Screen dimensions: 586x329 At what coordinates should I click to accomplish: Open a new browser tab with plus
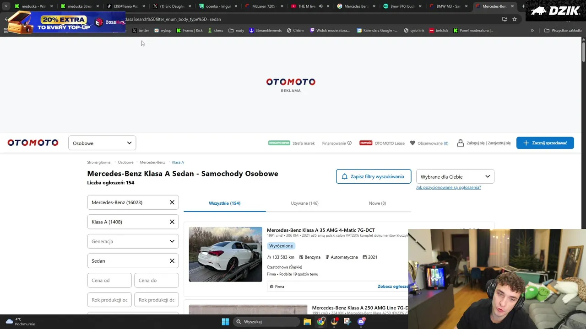point(523,6)
